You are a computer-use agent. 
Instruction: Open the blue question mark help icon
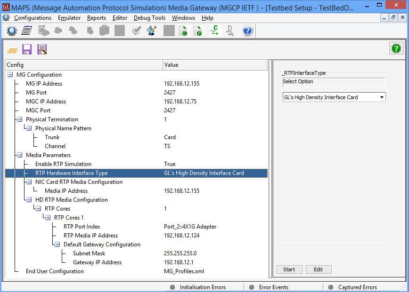point(247,31)
